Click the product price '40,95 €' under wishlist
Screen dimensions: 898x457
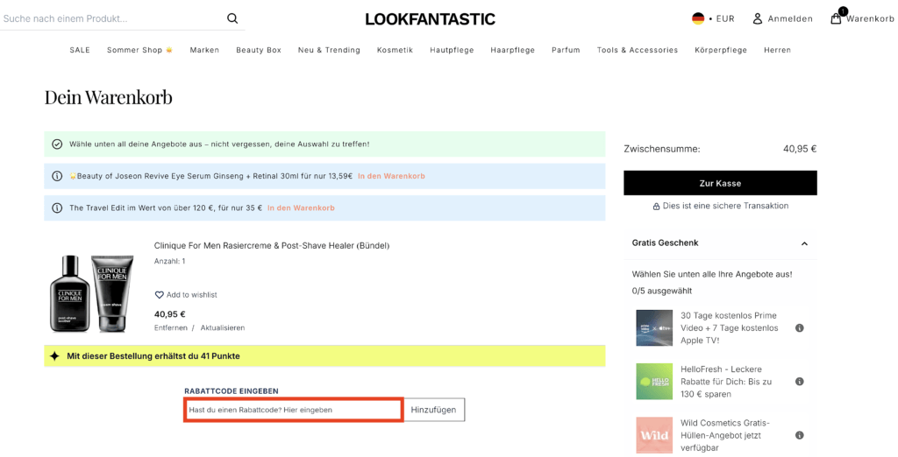170,314
